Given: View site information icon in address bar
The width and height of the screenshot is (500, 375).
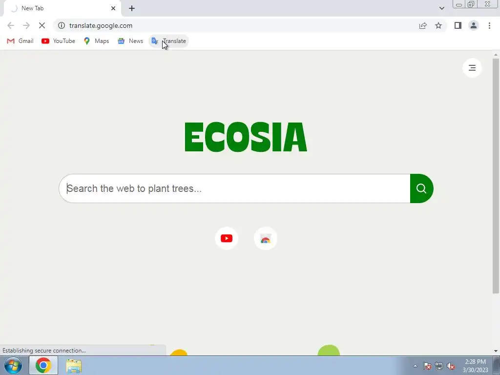Looking at the screenshot, I should 62,25.
